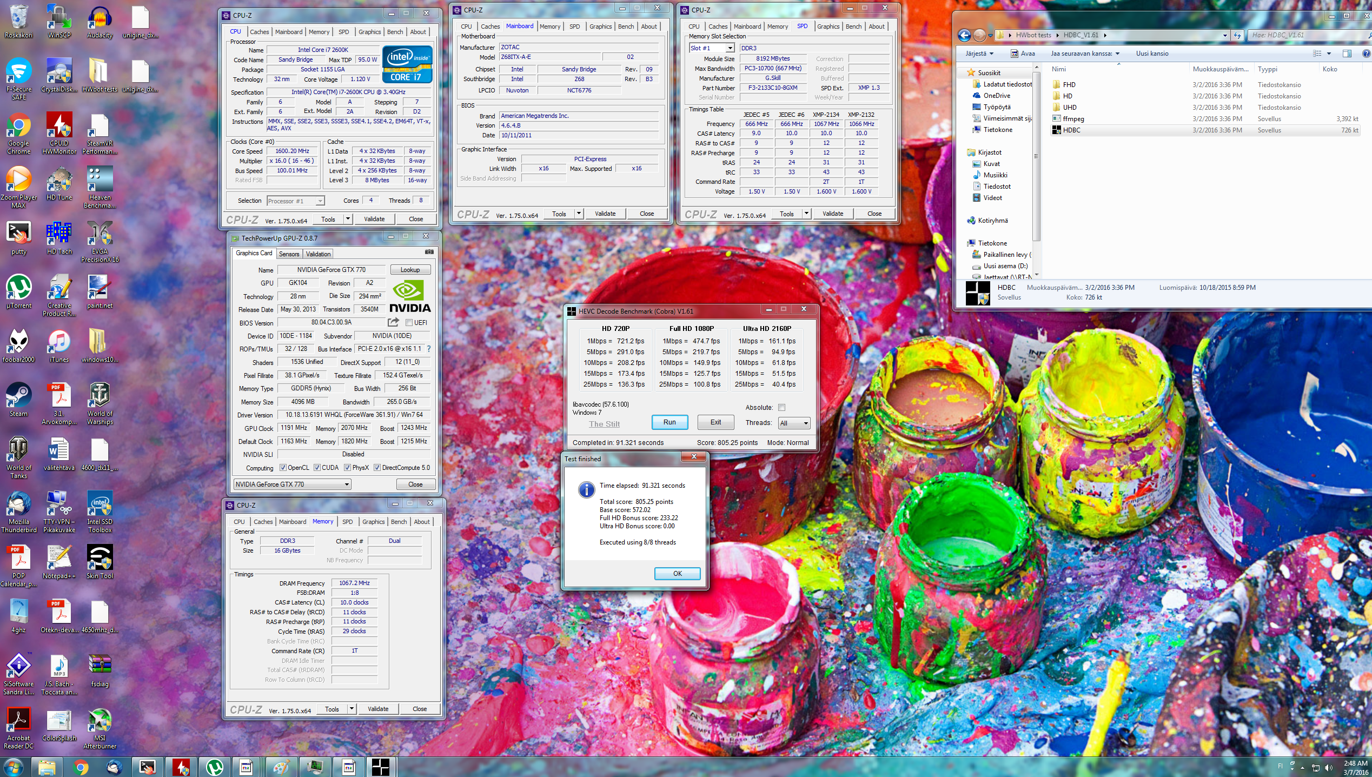Open Mozilla Thunderbird desktop icon
Image resolution: width=1372 pixels, height=777 pixels.
coord(18,513)
